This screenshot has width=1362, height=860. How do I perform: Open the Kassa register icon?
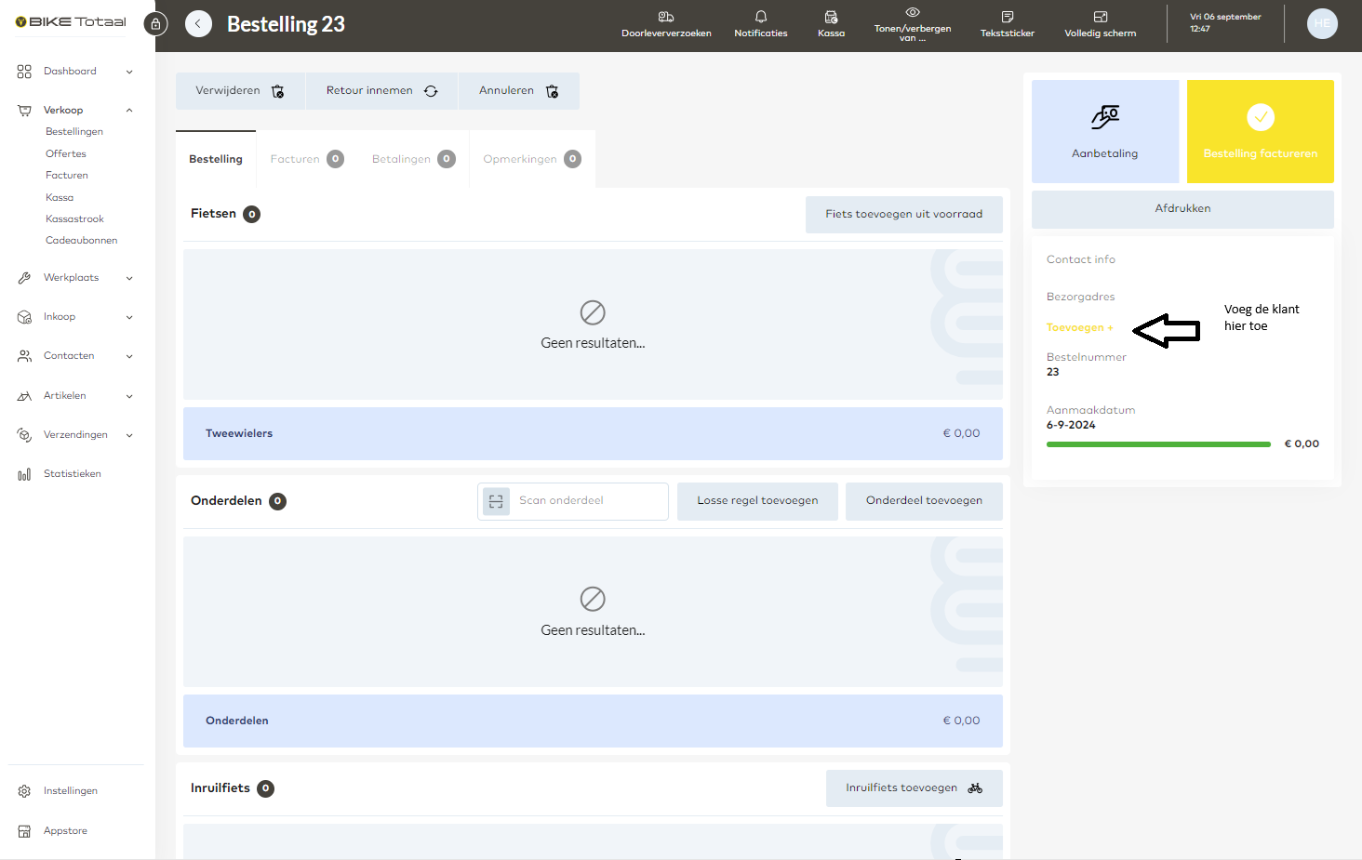pyautogui.click(x=831, y=24)
